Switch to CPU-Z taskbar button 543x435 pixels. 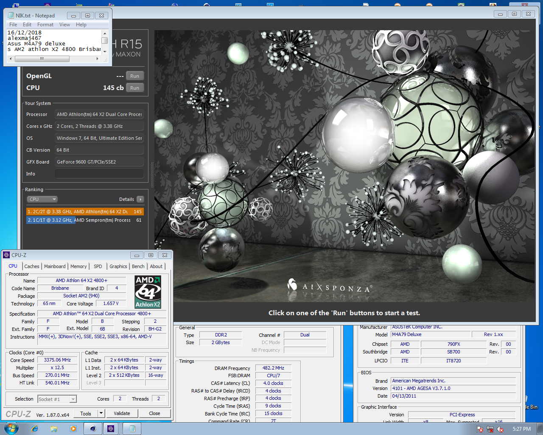tap(111, 429)
